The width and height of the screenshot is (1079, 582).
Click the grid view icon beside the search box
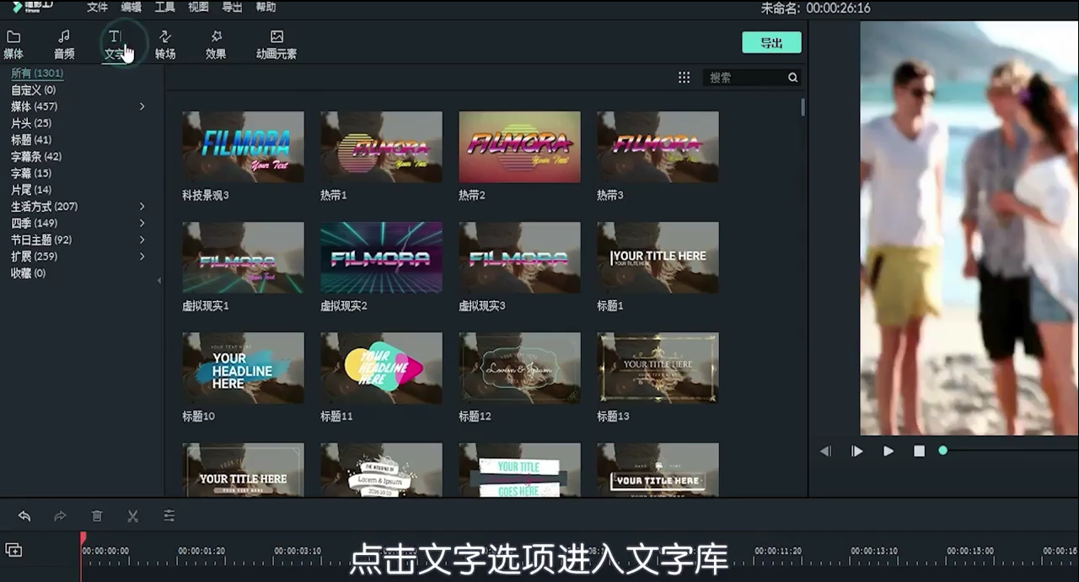click(x=684, y=77)
